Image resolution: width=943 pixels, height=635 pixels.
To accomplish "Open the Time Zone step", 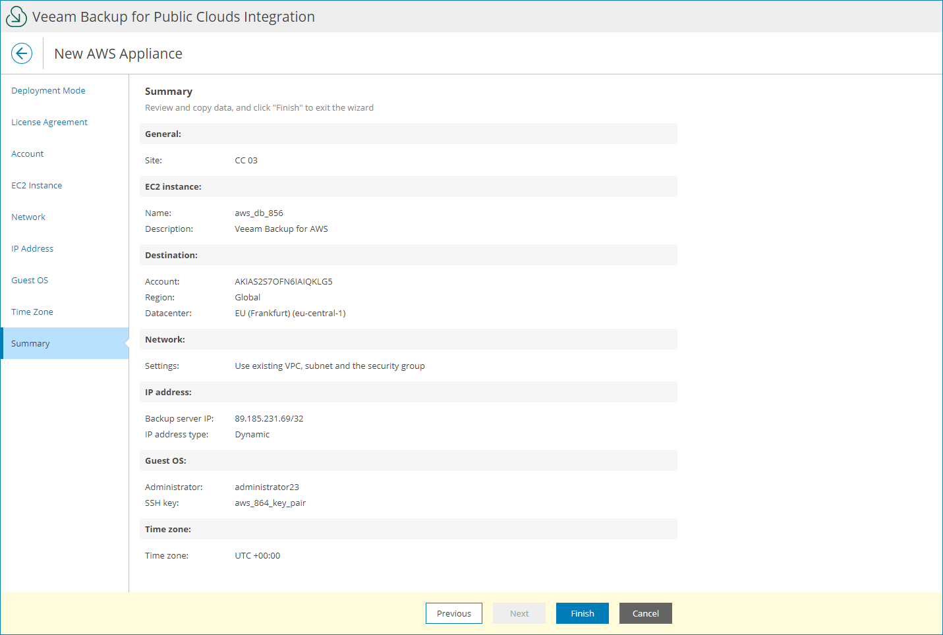I will [32, 312].
